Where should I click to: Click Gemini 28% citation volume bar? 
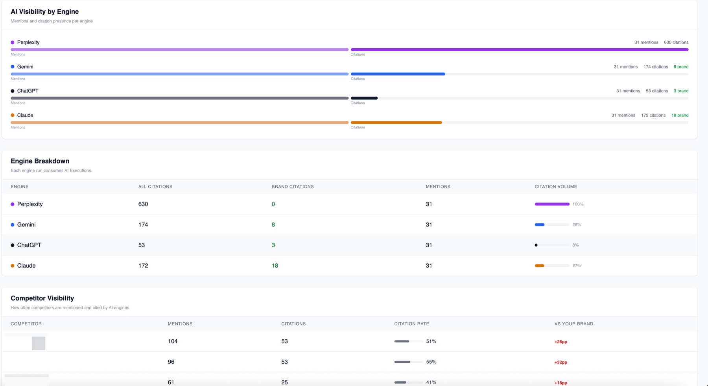tap(552, 225)
